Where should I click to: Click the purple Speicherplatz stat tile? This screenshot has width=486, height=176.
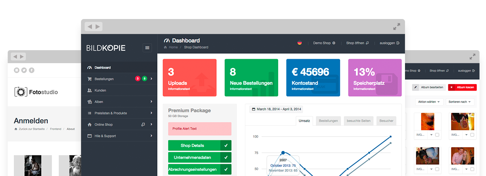pos(375,78)
